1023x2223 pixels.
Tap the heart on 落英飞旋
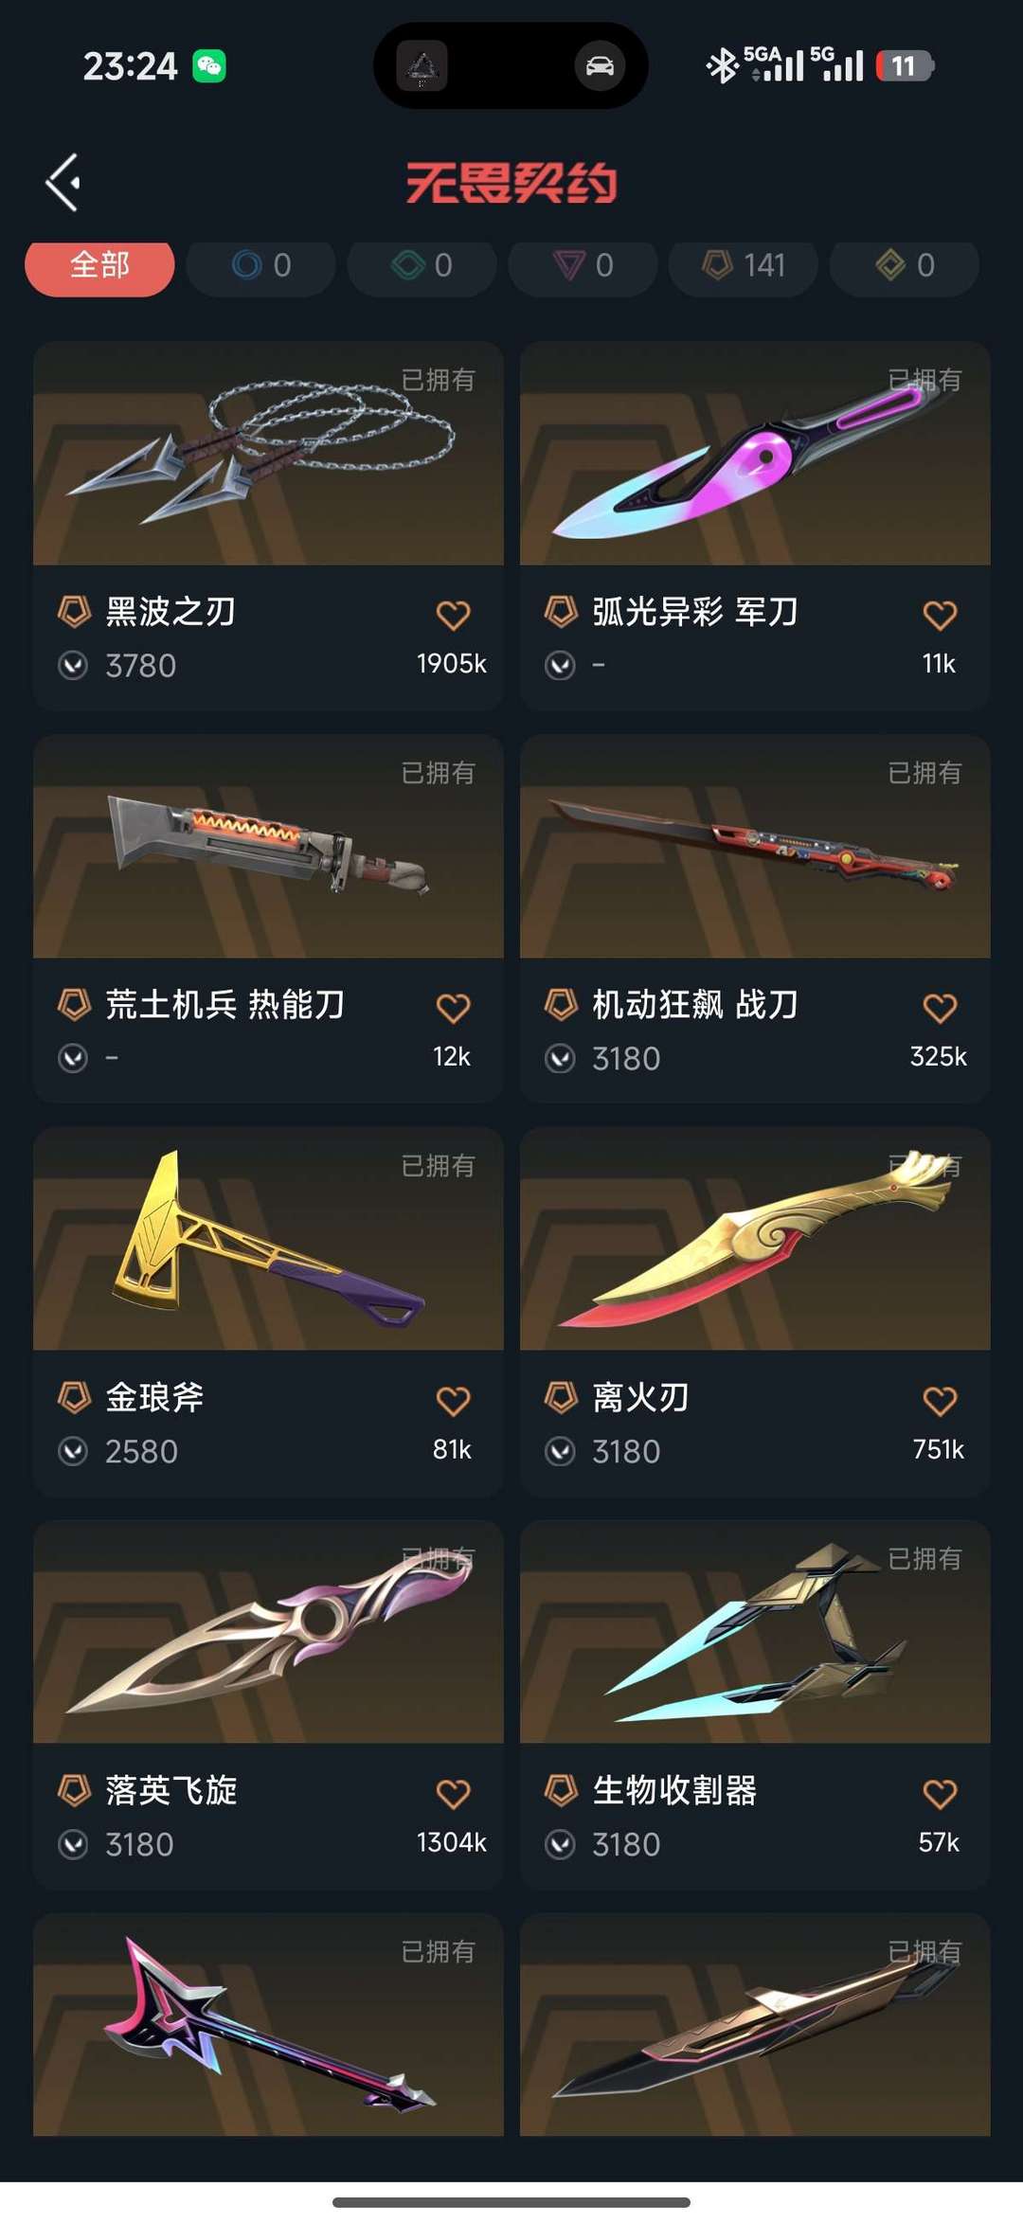pyautogui.click(x=453, y=1794)
